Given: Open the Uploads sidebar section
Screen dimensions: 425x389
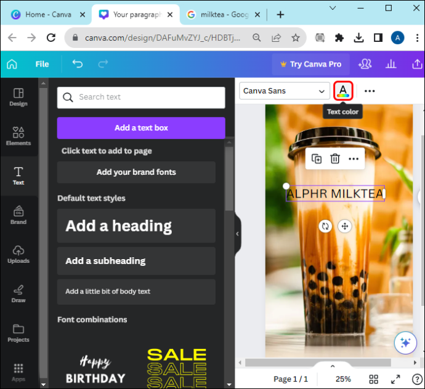Looking at the screenshot, I should (18, 254).
